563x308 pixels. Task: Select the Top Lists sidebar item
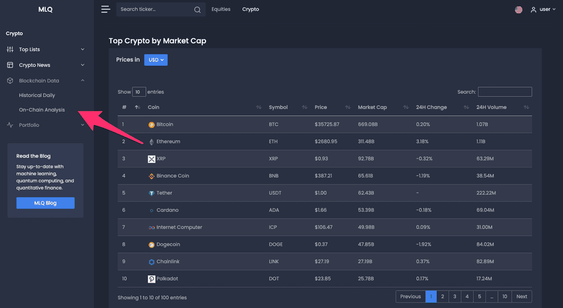tap(29, 49)
